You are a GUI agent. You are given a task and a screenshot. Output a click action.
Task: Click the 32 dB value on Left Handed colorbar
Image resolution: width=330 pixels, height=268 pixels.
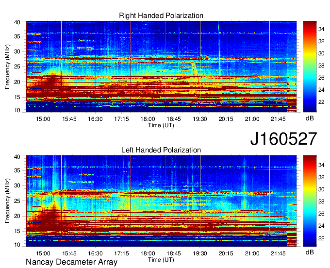(321, 177)
